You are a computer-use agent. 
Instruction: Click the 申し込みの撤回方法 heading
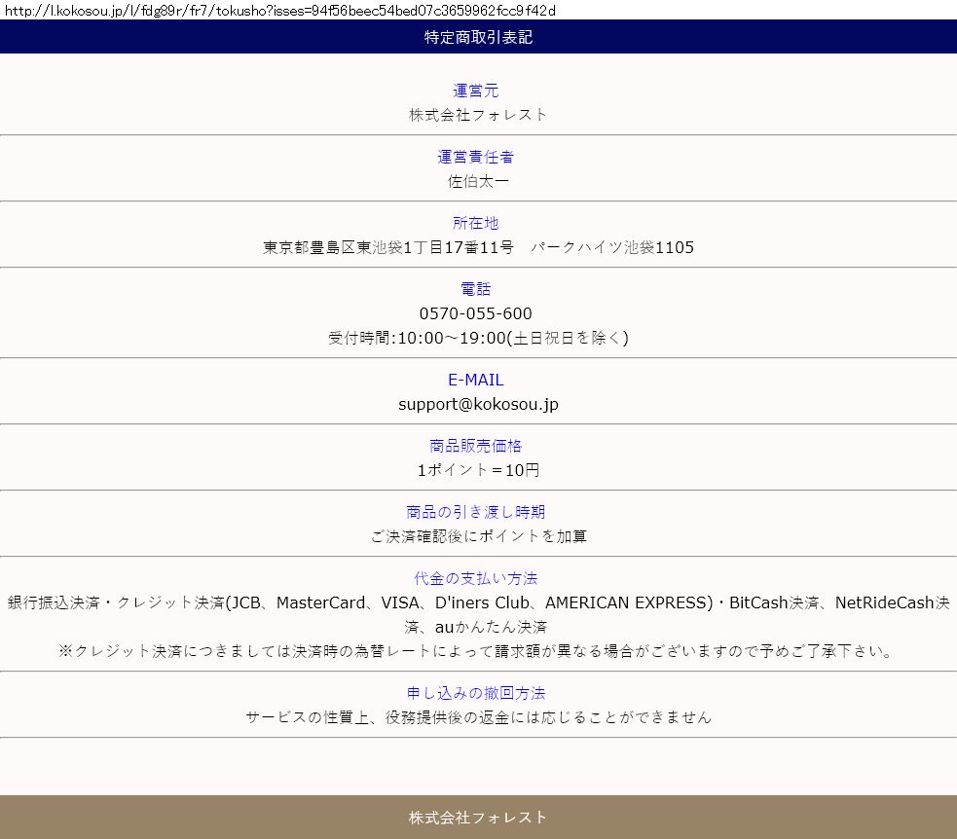tap(475, 693)
